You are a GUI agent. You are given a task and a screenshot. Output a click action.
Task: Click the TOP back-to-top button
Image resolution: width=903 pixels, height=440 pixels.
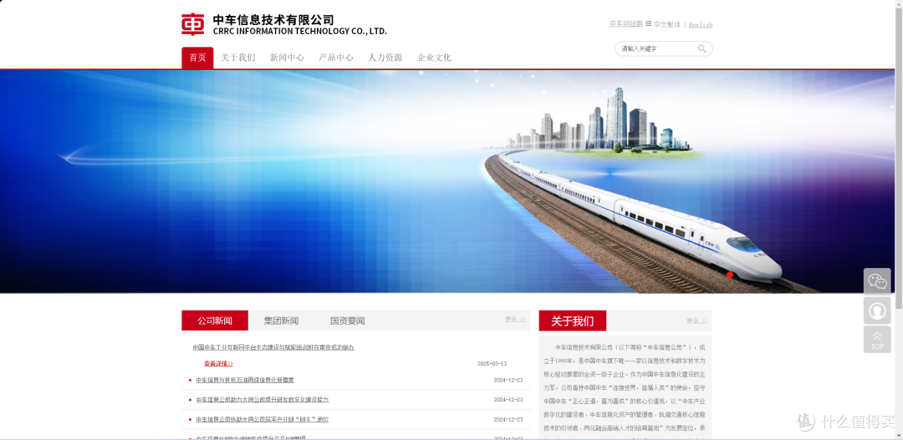(x=877, y=339)
